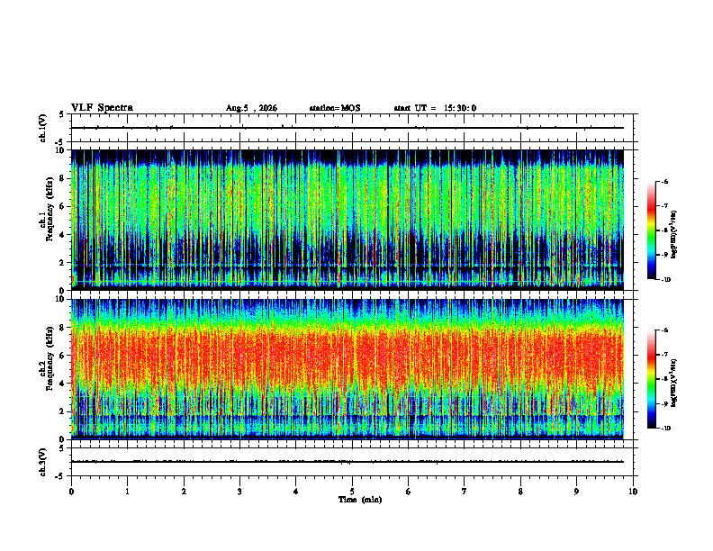
Task: Select the 5 minute tick on time axis
Action: 352,492
